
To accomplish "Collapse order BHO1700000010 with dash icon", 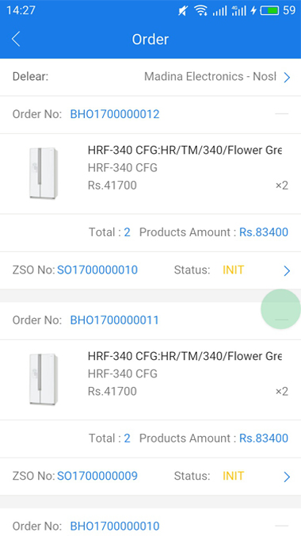I will pos(281,526).
